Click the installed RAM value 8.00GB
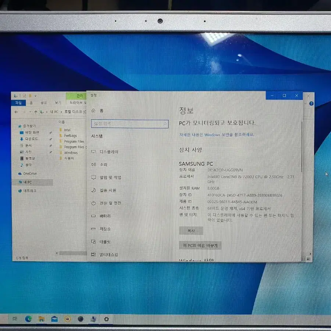The width and height of the screenshot is (331, 331). point(213,188)
